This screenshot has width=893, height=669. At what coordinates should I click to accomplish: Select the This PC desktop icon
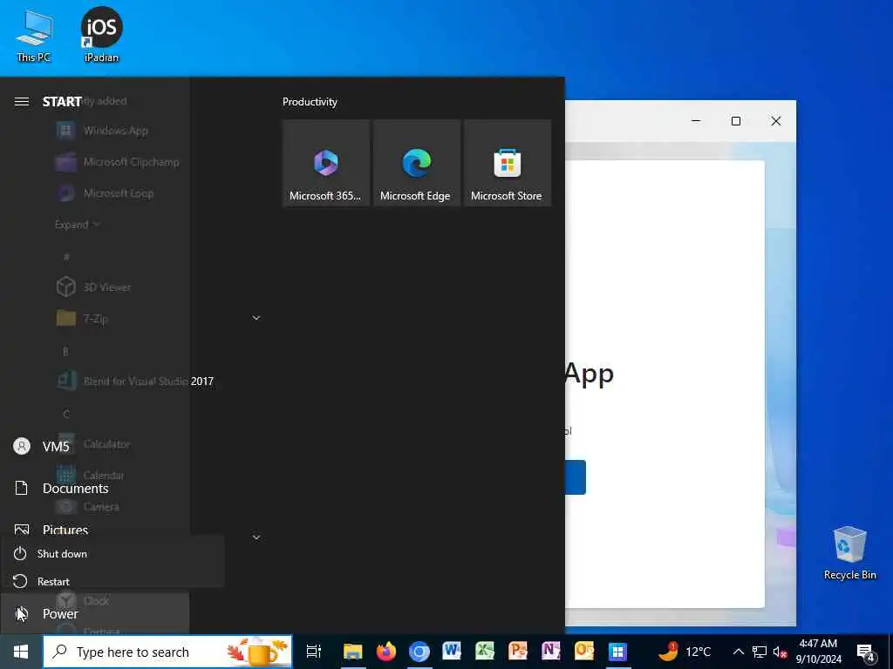tap(34, 36)
